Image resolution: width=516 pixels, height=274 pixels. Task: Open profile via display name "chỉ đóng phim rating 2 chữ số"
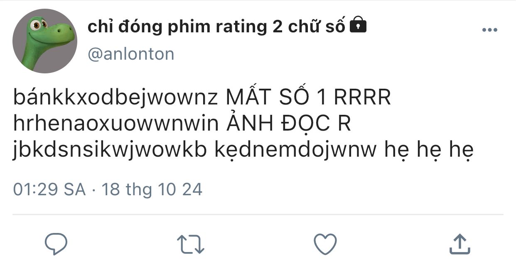[x=216, y=27]
